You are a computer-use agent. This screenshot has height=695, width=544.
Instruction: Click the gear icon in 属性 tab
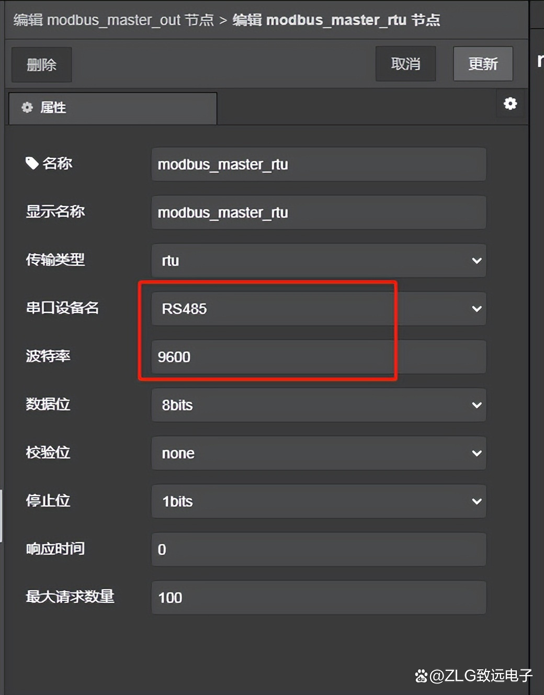(x=27, y=108)
